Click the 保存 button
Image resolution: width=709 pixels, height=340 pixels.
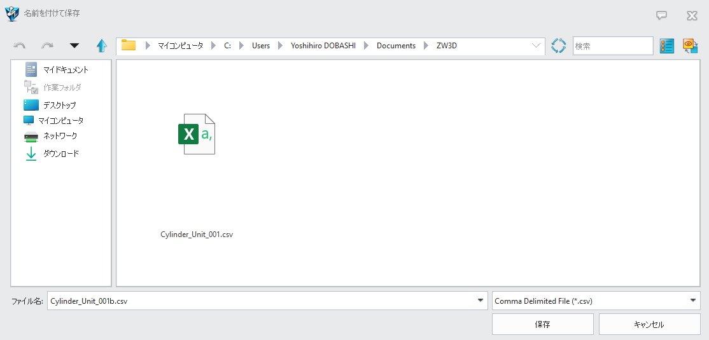tap(542, 324)
